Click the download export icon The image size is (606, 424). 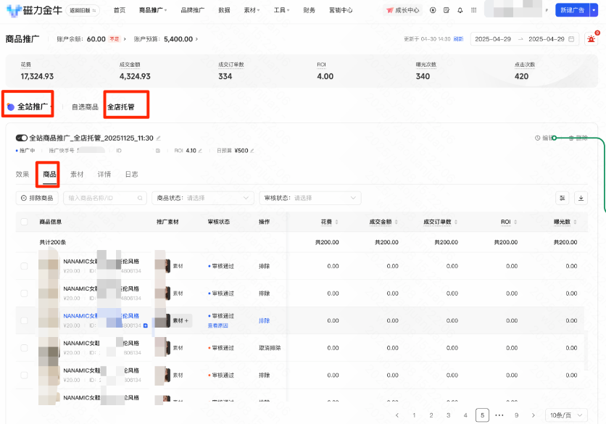click(x=581, y=198)
